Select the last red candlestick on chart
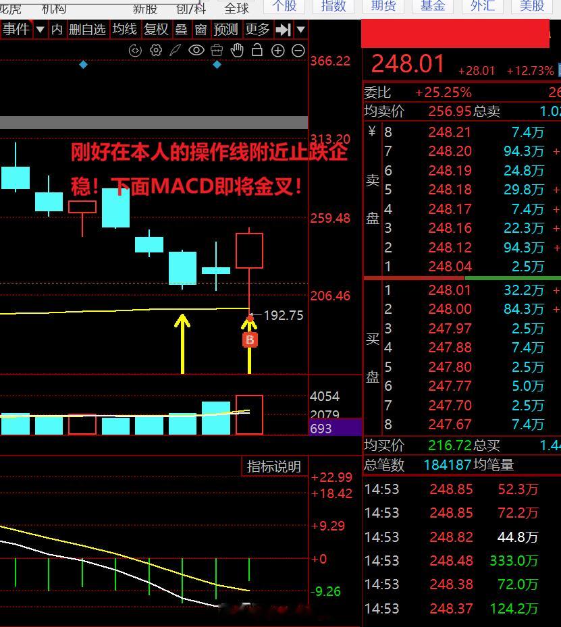This screenshot has height=627, width=561. click(249, 250)
